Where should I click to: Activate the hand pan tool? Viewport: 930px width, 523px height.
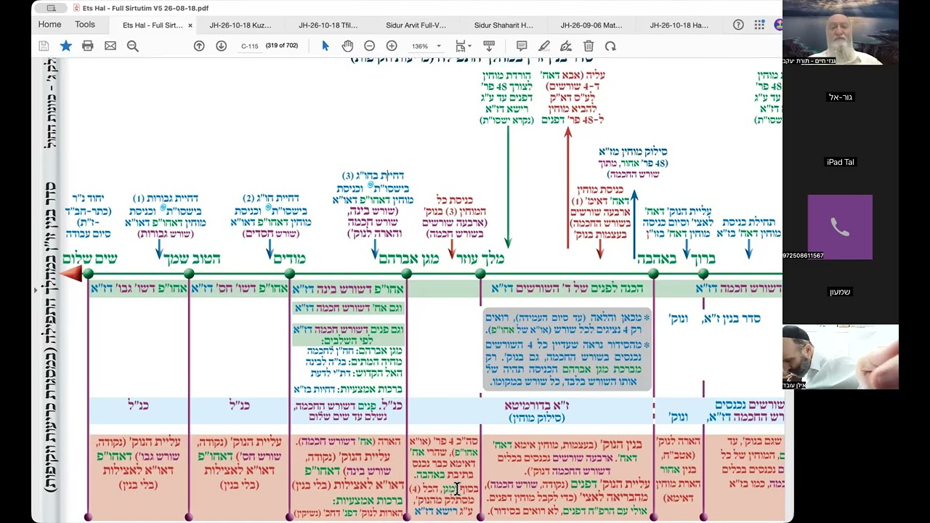point(347,46)
